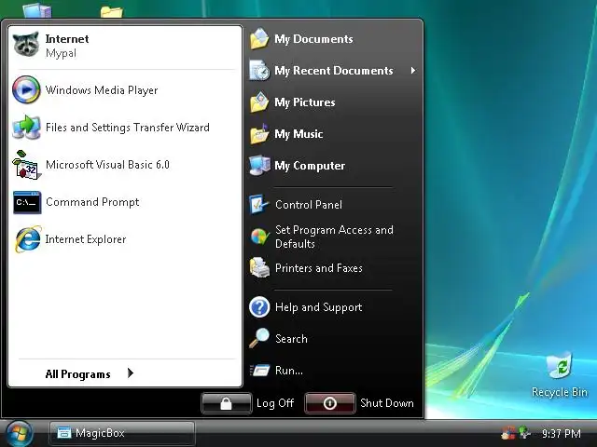The image size is (597, 447).
Task: Click the Recycle Bin label
Action: [x=560, y=392]
